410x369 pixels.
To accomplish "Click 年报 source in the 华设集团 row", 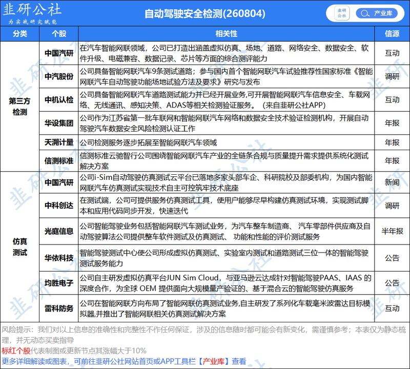I will 392,123.
